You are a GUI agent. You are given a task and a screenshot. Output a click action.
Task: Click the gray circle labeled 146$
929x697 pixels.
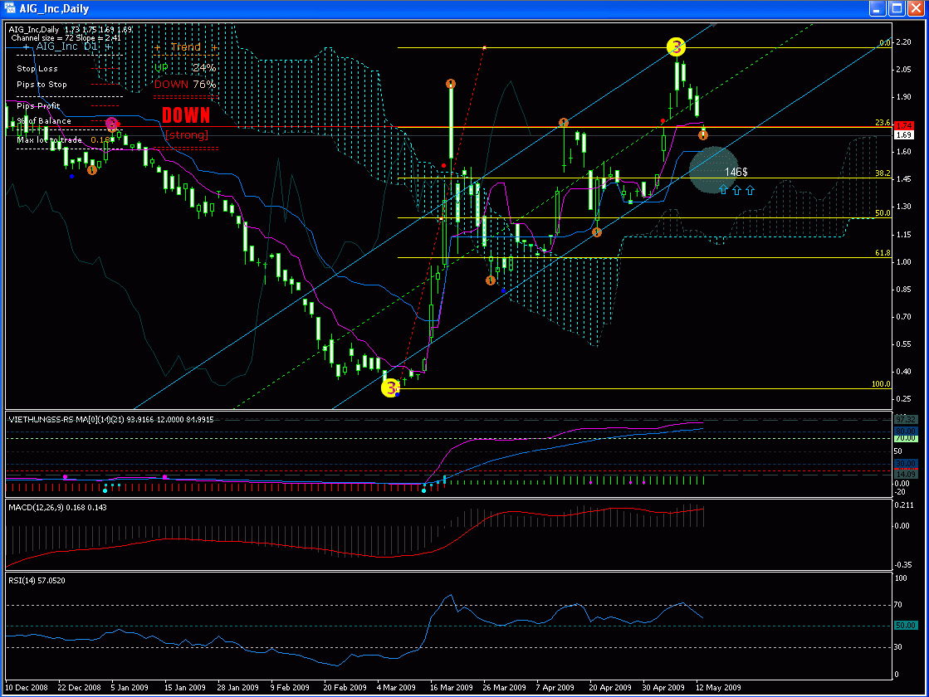pos(715,171)
